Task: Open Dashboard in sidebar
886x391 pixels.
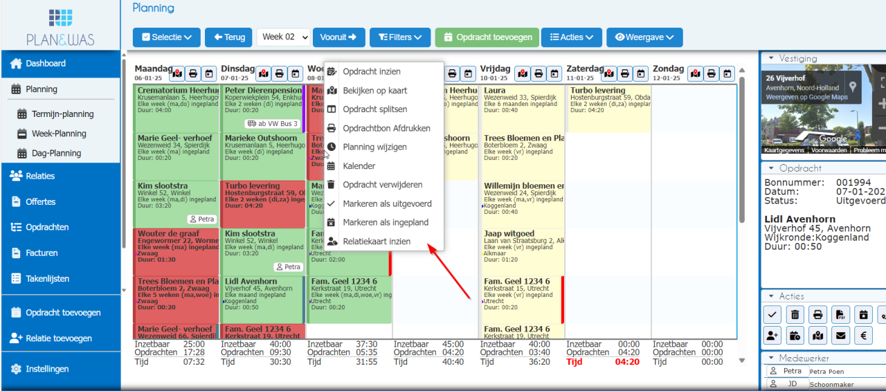Action: (x=60, y=64)
